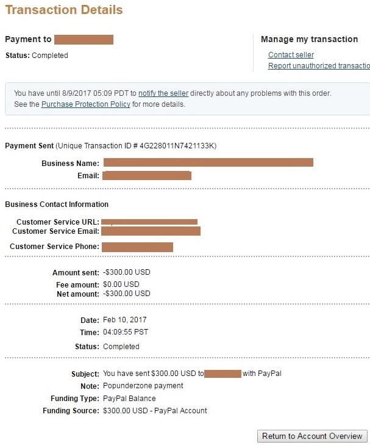Click the Net amount value
Viewport: 370px width, 445px height.
[x=127, y=294]
